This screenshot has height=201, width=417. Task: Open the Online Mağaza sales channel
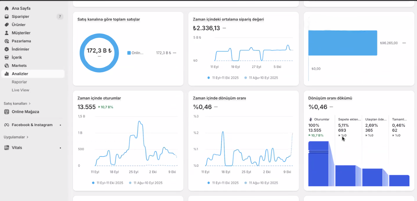(x=25, y=112)
